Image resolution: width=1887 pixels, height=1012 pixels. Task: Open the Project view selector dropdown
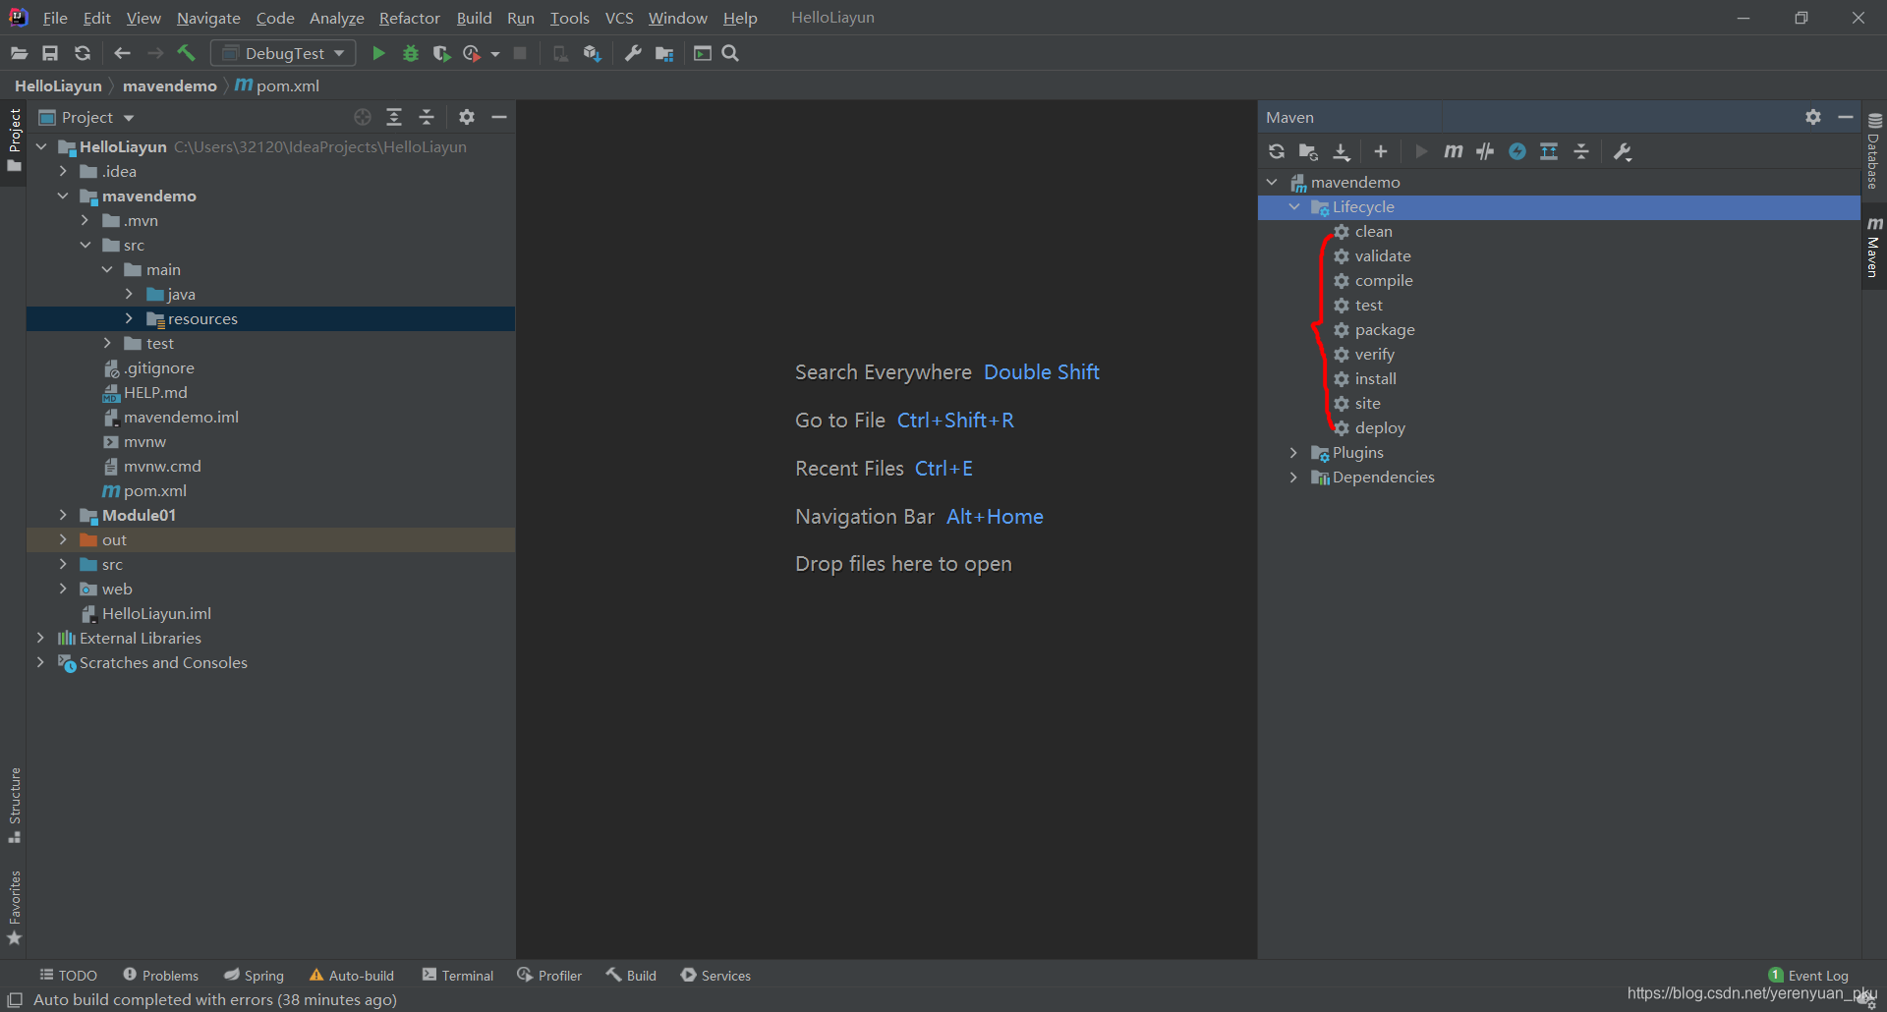[129, 118]
